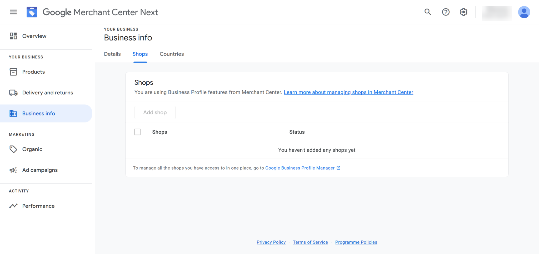The width and height of the screenshot is (539, 254).
Task: Open Merchant Center settings gear
Action: click(463, 12)
